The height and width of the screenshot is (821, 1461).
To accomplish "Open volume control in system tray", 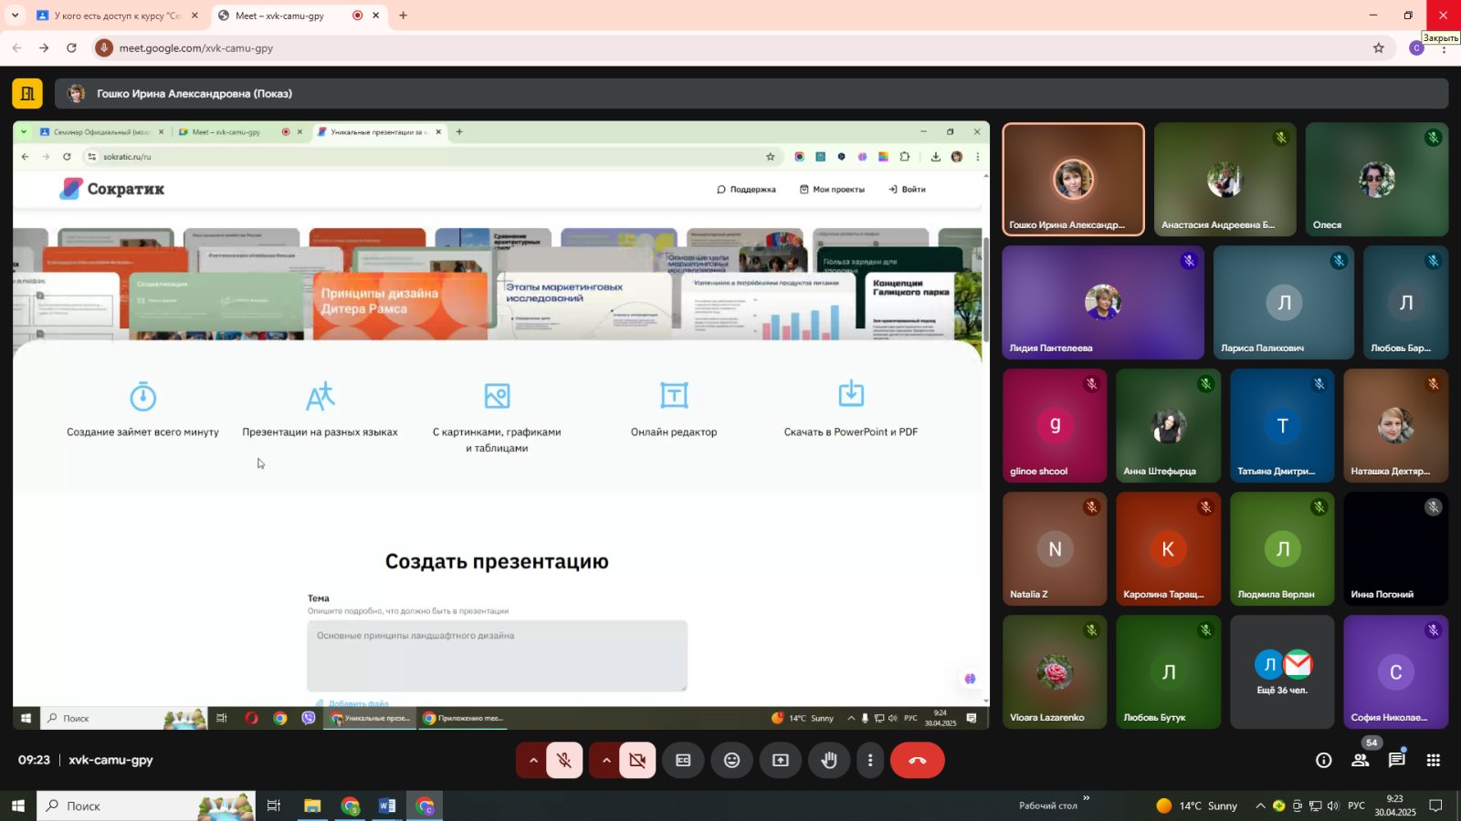I will (x=1333, y=805).
